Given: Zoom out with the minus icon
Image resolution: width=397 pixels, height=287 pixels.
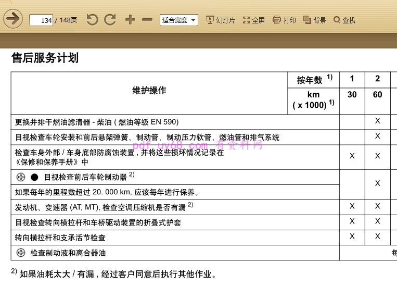Looking at the screenshot, I should [x=147, y=20].
